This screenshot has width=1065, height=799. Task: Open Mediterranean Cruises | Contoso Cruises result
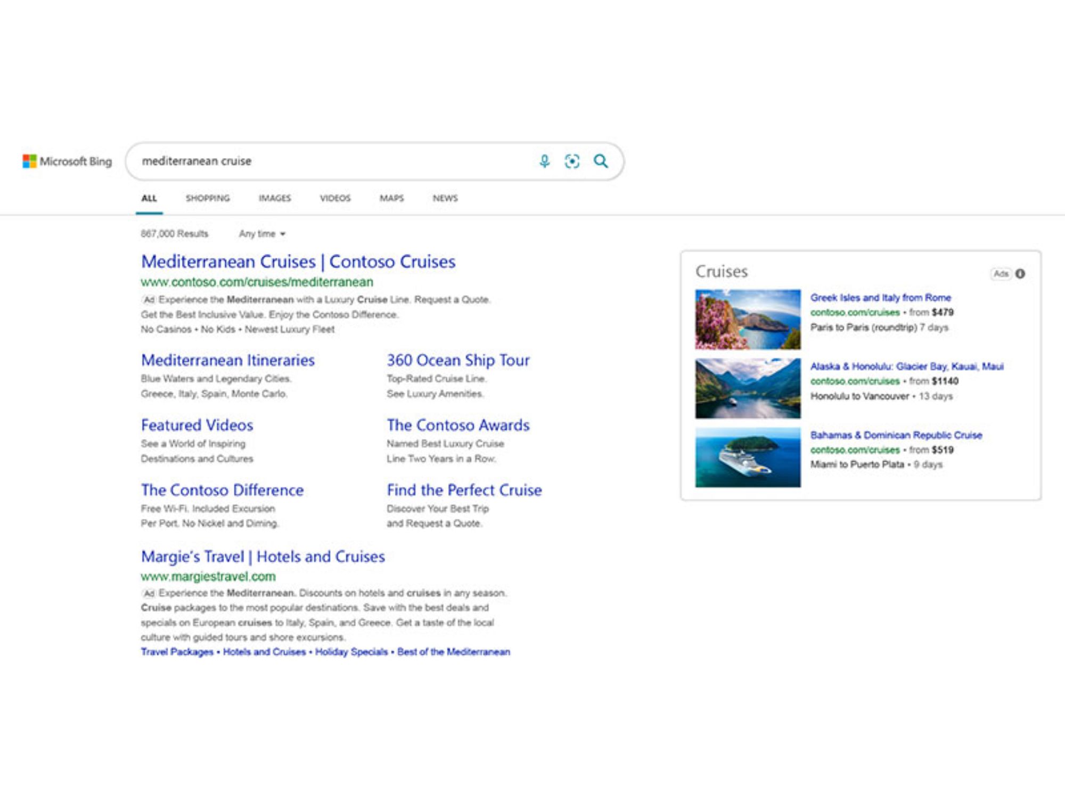point(298,262)
